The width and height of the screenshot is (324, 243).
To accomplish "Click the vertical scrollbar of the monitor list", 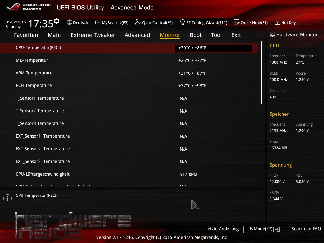I will pyautogui.click(x=262, y=73).
